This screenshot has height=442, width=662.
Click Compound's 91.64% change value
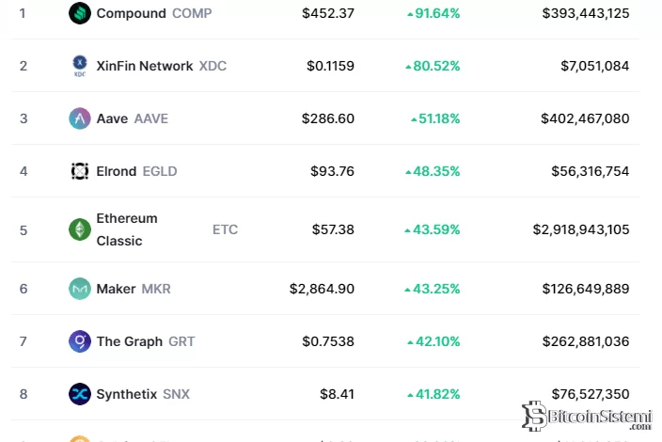point(433,13)
